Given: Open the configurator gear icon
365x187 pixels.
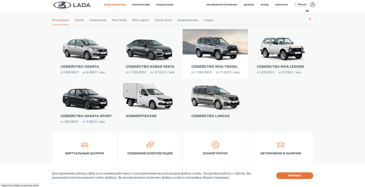Looking at the screenshot, I should point(215,144).
